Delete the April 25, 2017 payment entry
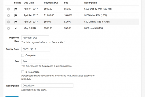The height and width of the screenshot is (97, 145). 9,22
